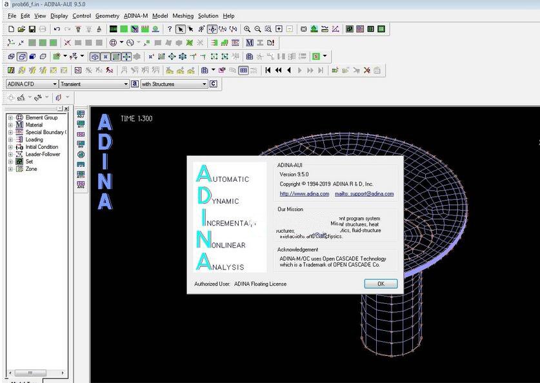The image size is (540, 383).
Task: Click the 'a' icon beside Transient
Action: (x=135, y=84)
